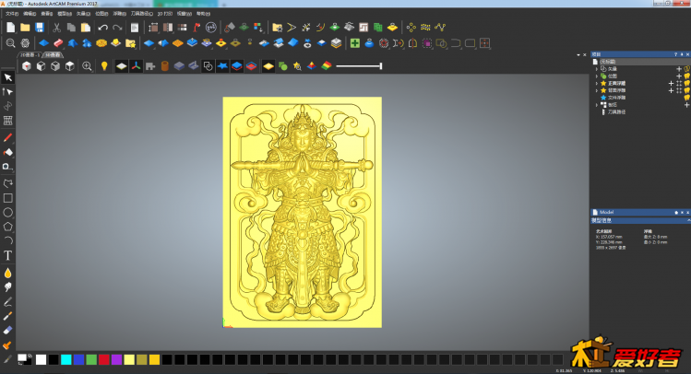
Task: Switch to the 2D view tab
Action: tap(30, 55)
